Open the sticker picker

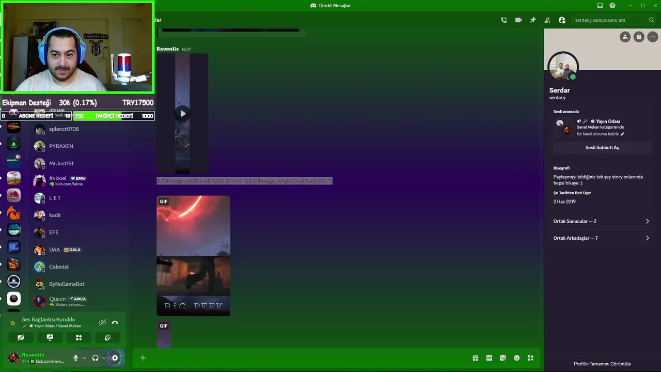(x=503, y=358)
